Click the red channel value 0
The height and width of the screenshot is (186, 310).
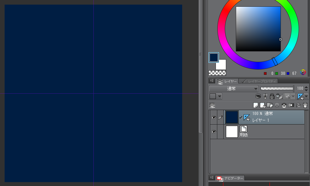point(272,73)
